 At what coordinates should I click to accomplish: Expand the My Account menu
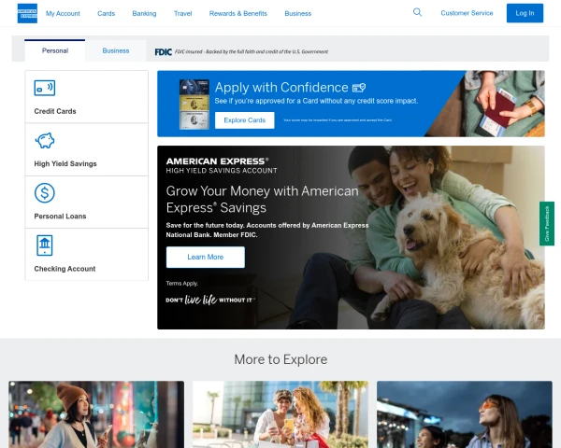tap(63, 13)
